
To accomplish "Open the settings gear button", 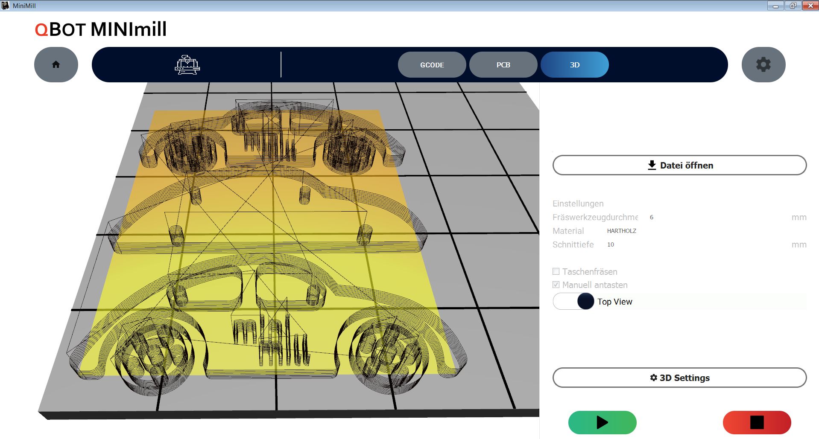I will (763, 64).
